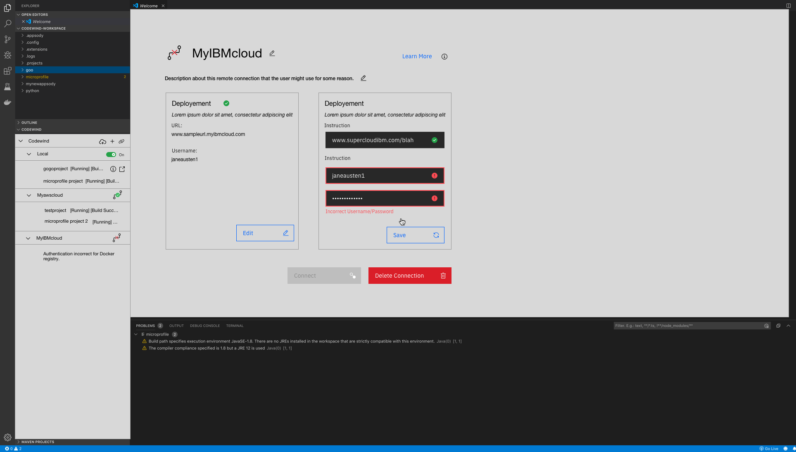Click the Save button
This screenshot has width=796, height=452.
click(x=415, y=235)
